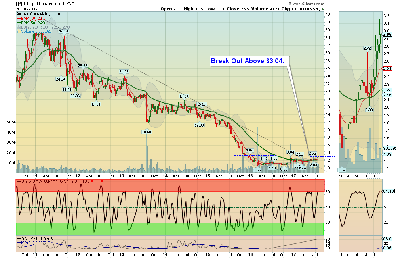Click the candlestick icon beside IPI (Weekly)
The image size is (396, 258).
click(19, 14)
